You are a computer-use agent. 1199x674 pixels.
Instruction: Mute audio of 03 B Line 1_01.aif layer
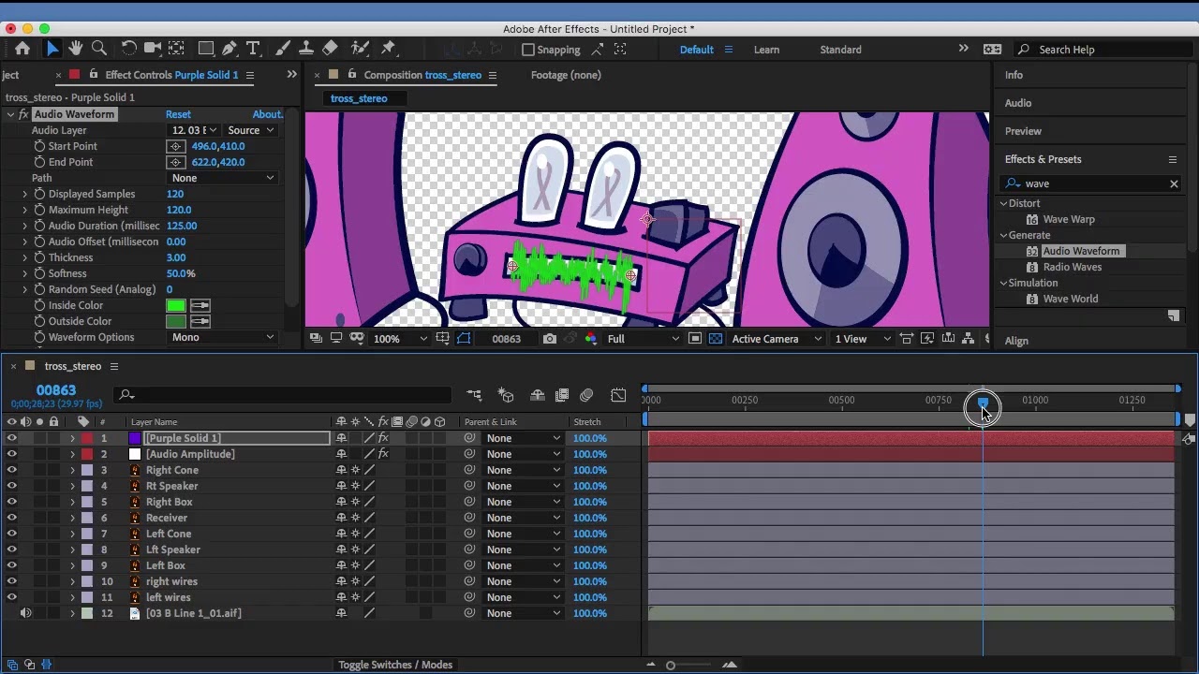(x=25, y=613)
